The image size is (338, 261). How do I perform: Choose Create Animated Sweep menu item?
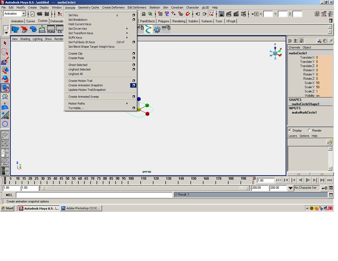click(x=84, y=97)
